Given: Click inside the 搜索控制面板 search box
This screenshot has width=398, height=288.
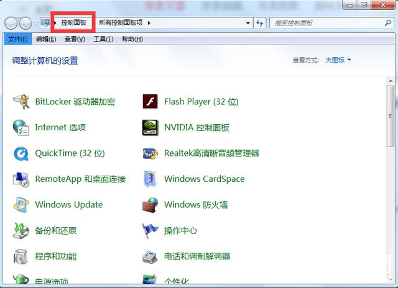Looking at the screenshot, I should [323, 23].
